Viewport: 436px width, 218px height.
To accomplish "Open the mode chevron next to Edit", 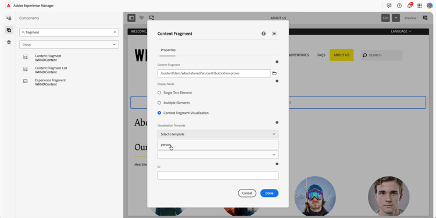I will (x=396, y=18).
